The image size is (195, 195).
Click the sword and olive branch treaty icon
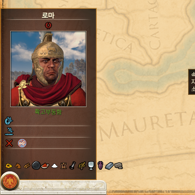pyautogui.click(x=9, y=131)
